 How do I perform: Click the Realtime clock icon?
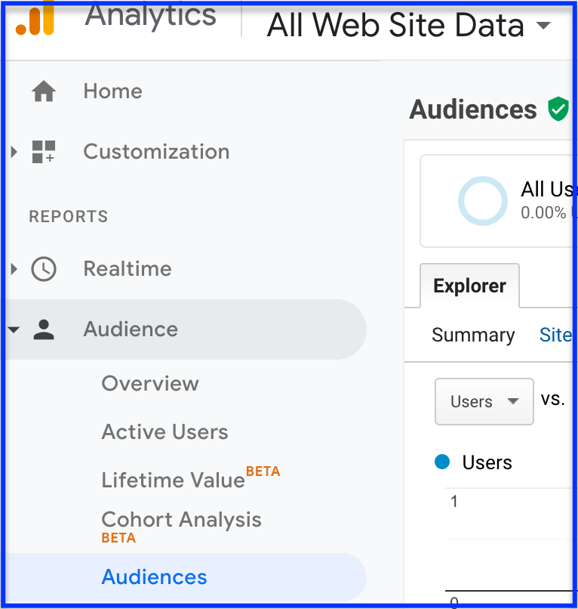tap(44, 269)
